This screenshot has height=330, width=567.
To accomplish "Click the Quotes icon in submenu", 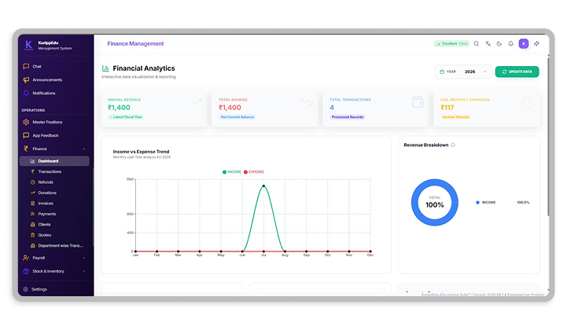I will (32, 235).
